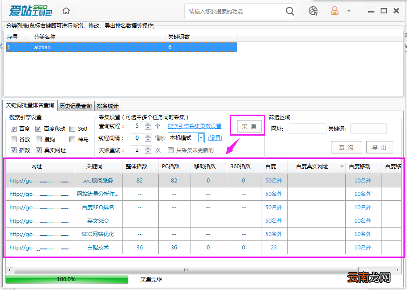
Task: Toggle the 真实网址 checkbox
Action: click(x=38, y=150)
